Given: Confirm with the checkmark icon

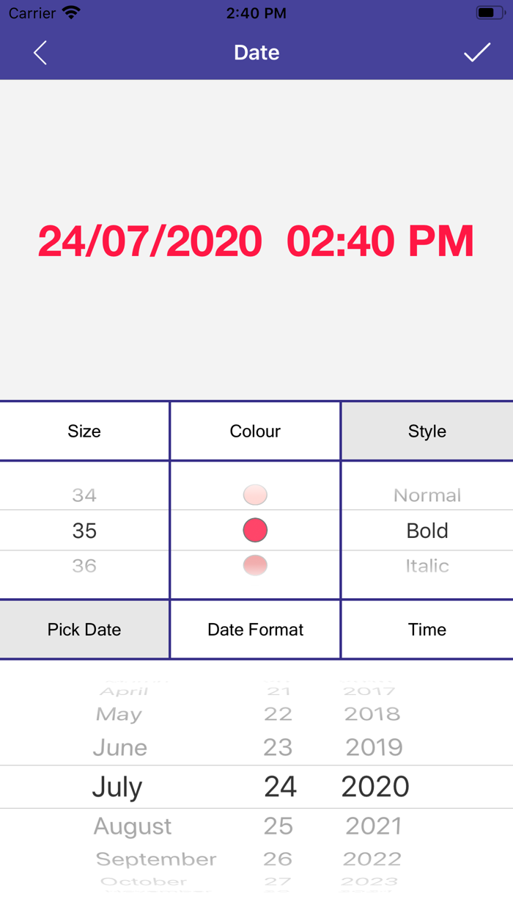Looking at the screenshot, I should [476, 53].
